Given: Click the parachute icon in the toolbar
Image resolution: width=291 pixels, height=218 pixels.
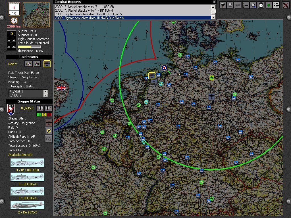Looking at the screenshot, I should [x=223, y=5].
